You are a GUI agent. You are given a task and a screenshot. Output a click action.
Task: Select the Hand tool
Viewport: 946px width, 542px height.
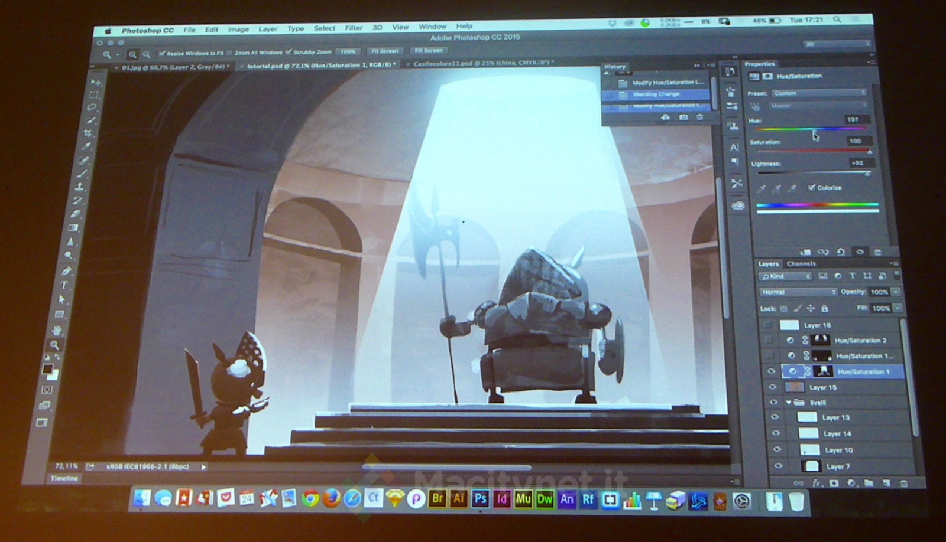[57, 330]
